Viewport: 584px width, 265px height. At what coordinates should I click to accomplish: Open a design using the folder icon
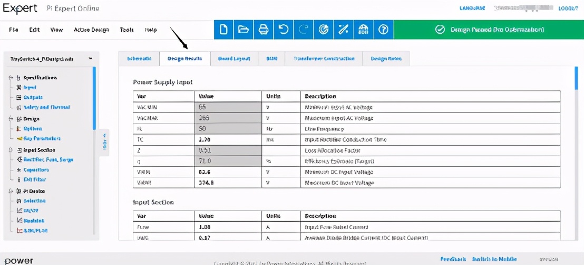(x=244, y=30)
